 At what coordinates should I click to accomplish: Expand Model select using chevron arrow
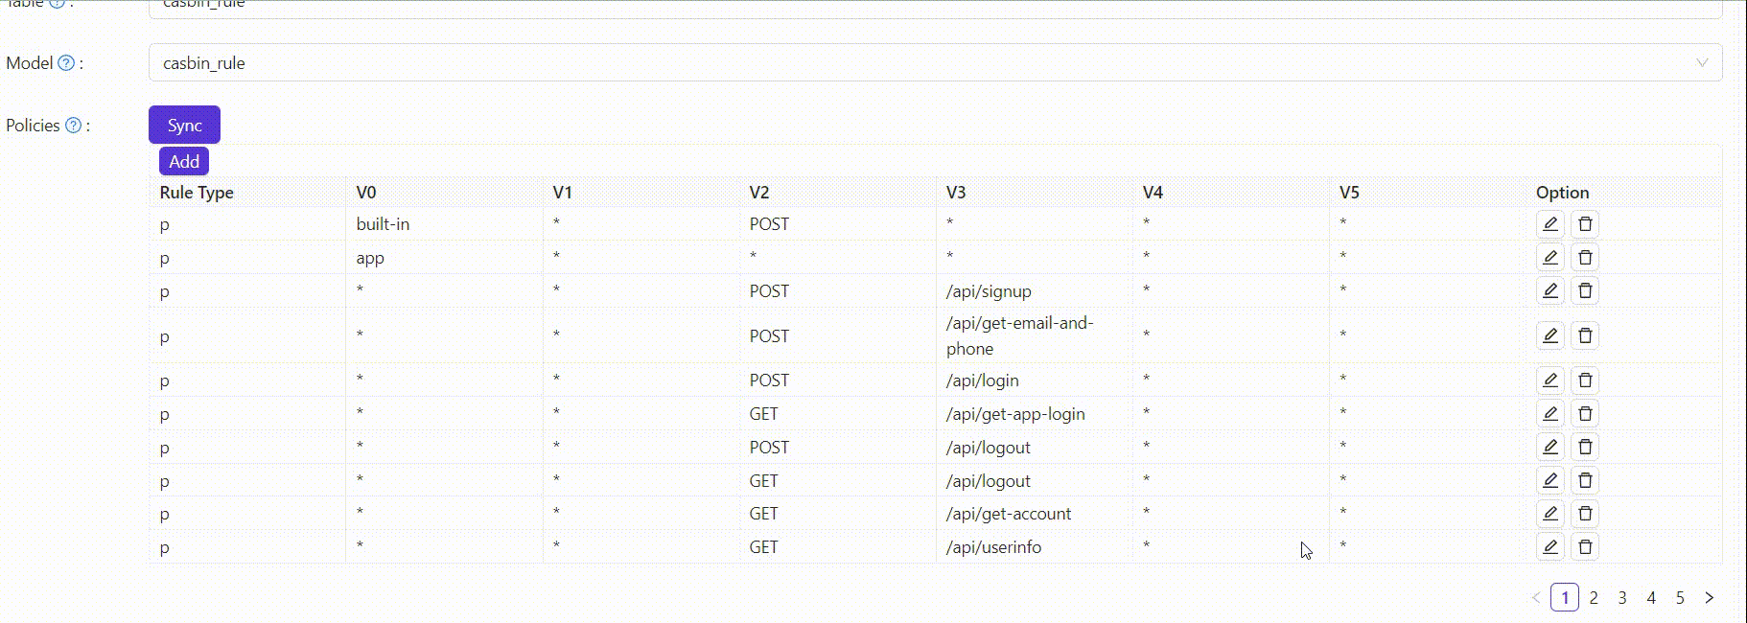tap(1702, 63)
